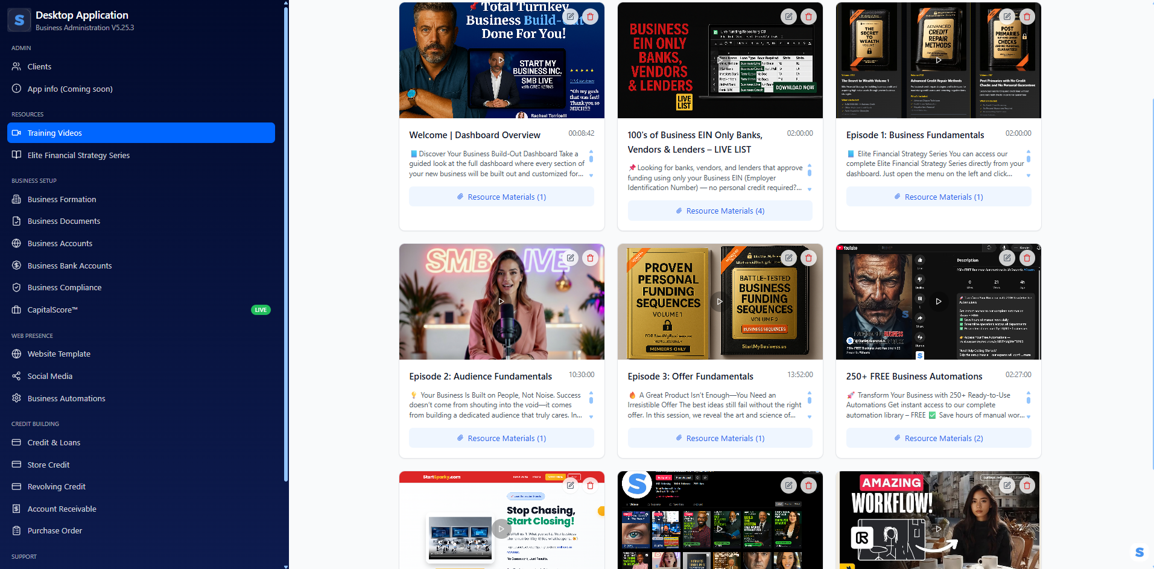Image resolution: width=1154 pixels, height=569 pixels.
Task: Open Resource Materials (1) for Episode 3
Action: 720,438
